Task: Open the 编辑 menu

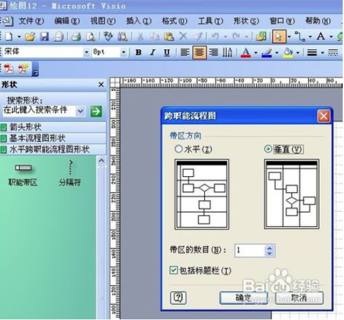Action: pos(67,21)
